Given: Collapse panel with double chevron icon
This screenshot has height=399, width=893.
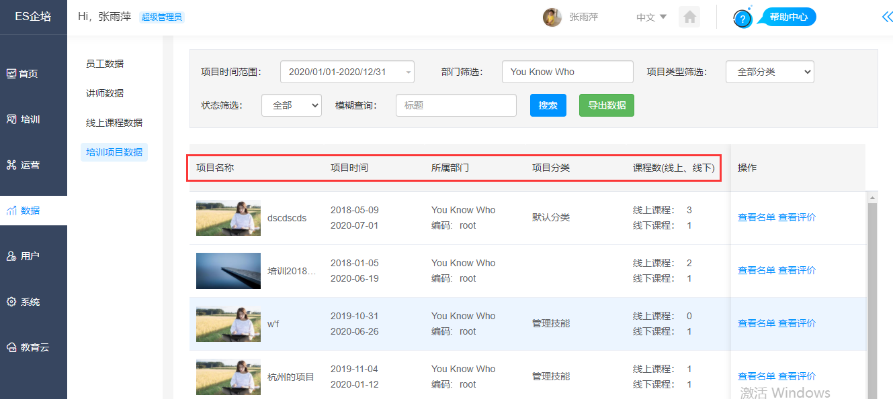Looking at the screenshot, I should pyautogui.click(x=887, y=17).
